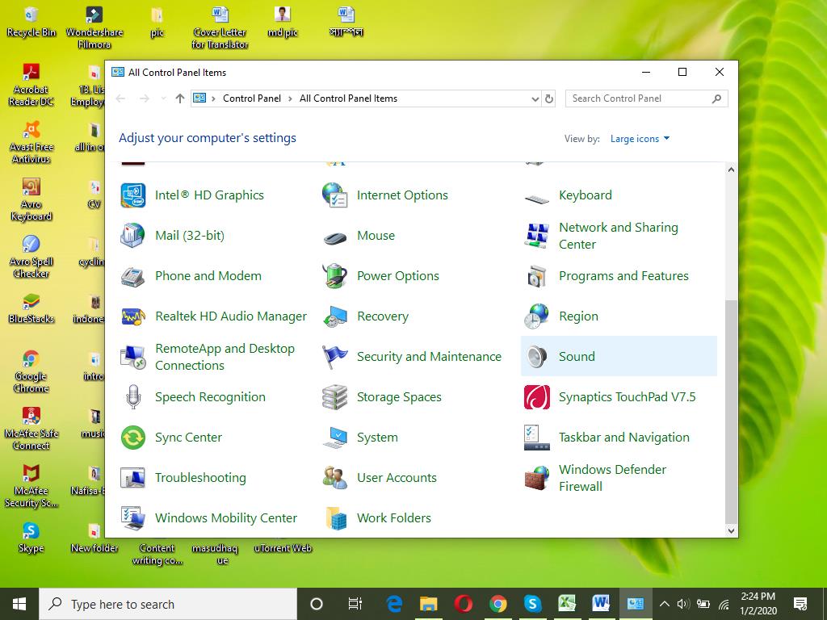Expand the breadcrumb chevron after Control Panel
This screenshot has height=620, width=827.
290,98
